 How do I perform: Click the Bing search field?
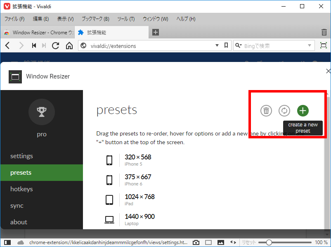pos(274,46)
